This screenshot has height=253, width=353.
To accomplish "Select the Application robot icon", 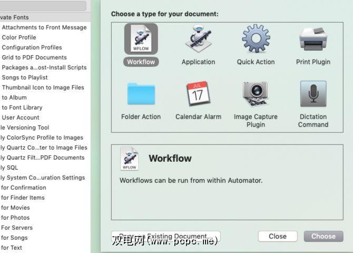I will (198, 39).
